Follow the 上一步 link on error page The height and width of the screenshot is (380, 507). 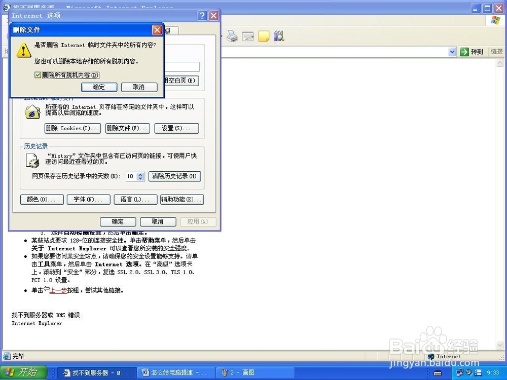point(58,290)
